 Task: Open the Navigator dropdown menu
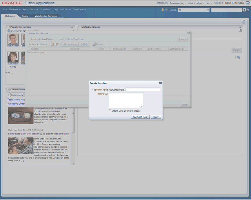coord(15,9)
